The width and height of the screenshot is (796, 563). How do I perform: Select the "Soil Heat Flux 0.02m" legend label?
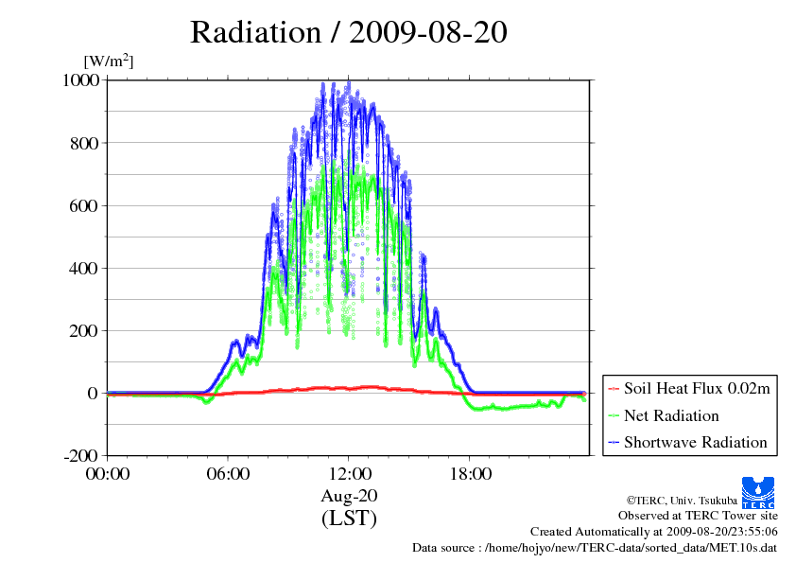697,389
